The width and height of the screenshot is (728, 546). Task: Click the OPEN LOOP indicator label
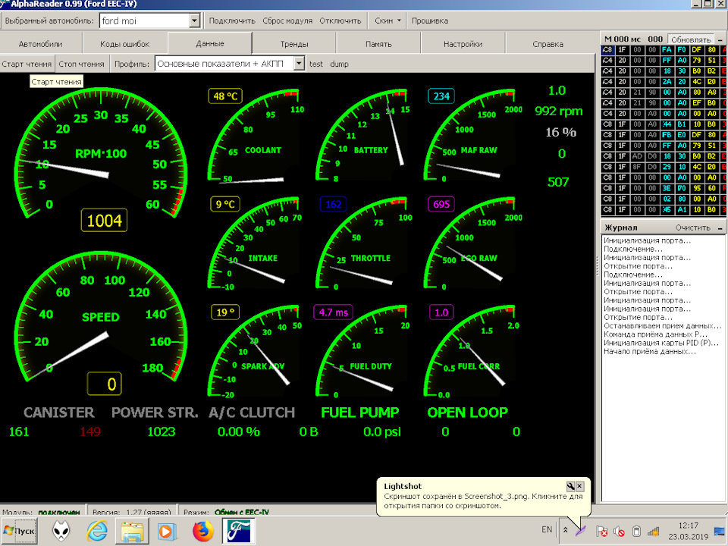[x=468, y=413]
